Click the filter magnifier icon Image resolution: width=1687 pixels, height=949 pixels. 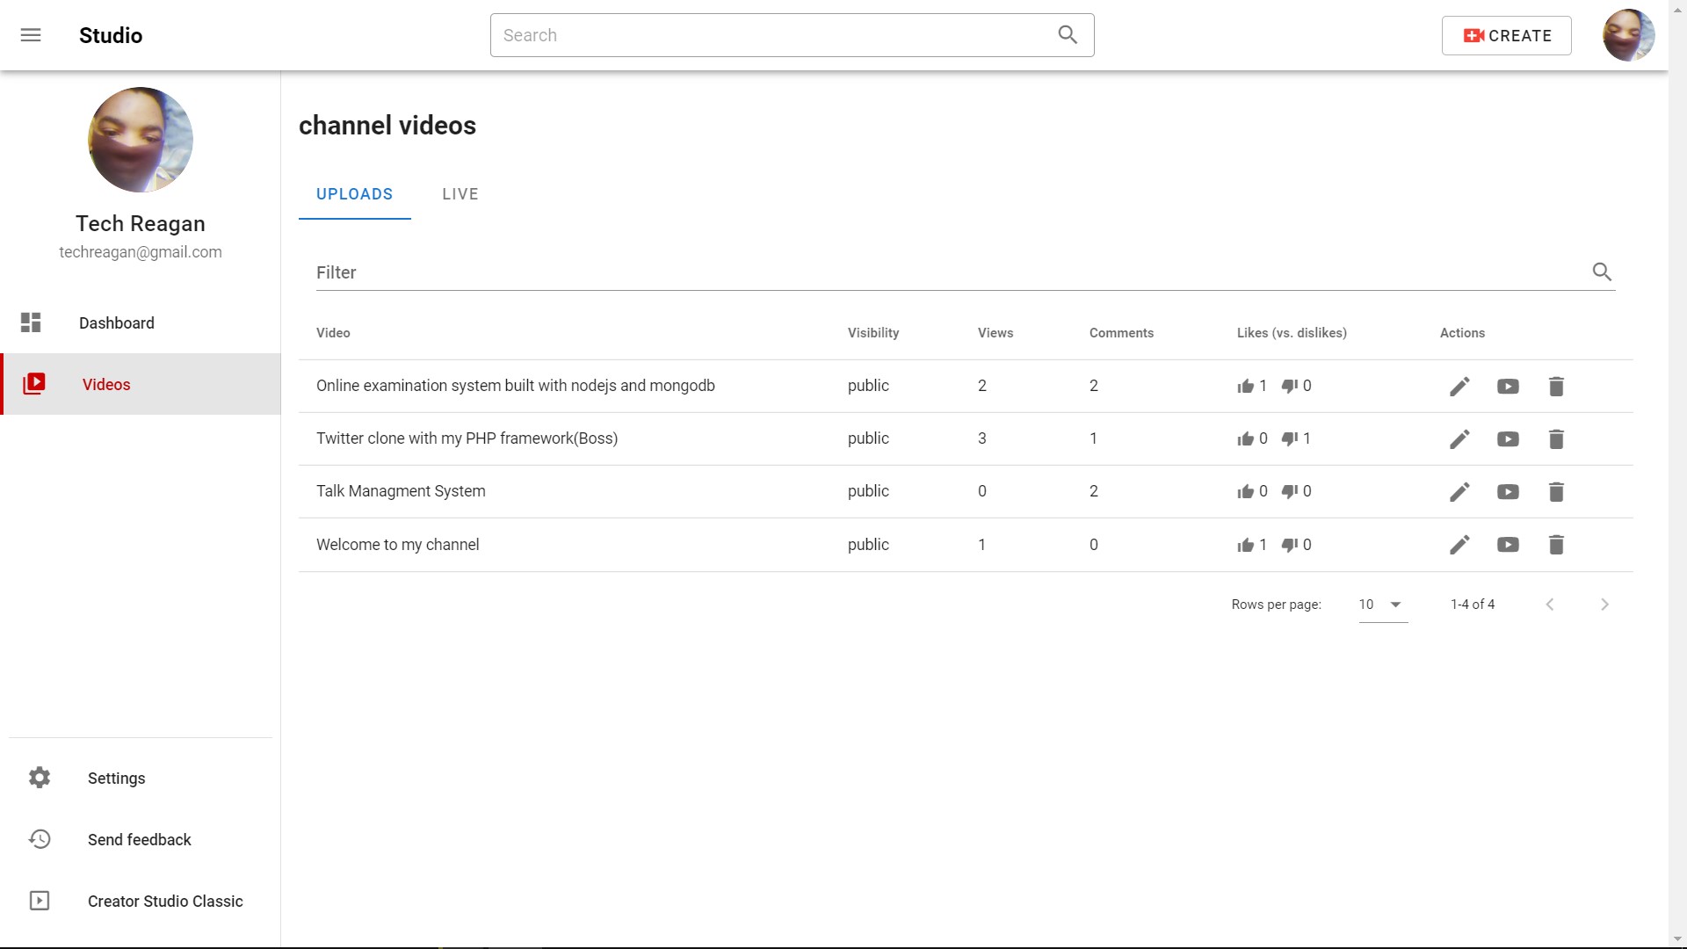tap(1602, 272)
